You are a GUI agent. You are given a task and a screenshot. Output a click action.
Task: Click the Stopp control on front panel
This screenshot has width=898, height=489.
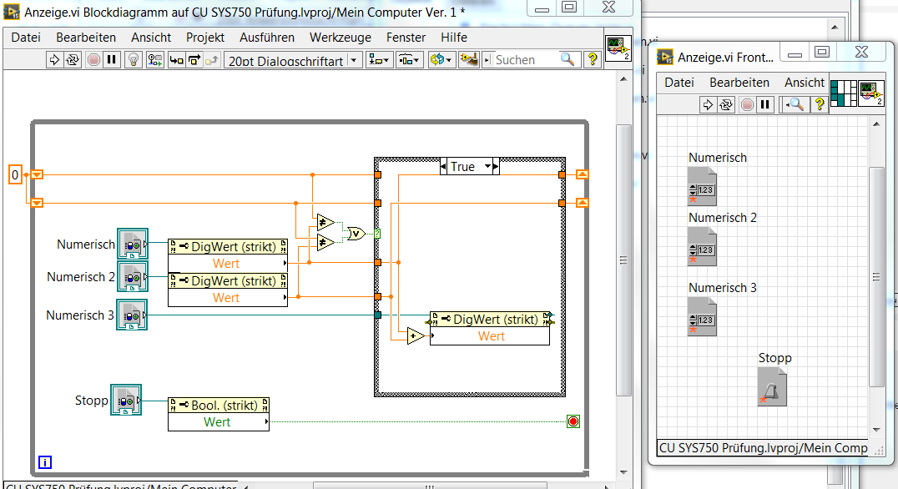click(773, 388)
